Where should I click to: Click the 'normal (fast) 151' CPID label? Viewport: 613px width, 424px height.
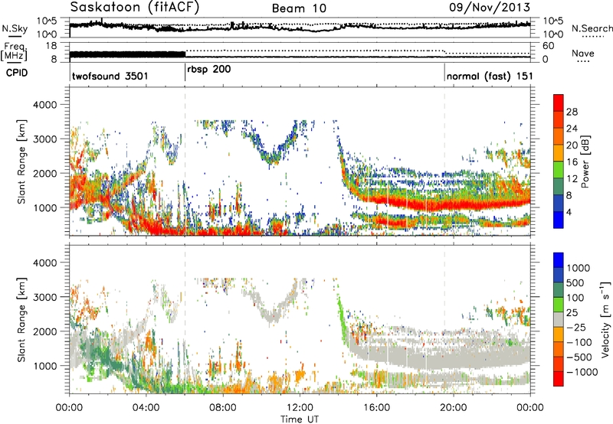click(x=490, y=76)
